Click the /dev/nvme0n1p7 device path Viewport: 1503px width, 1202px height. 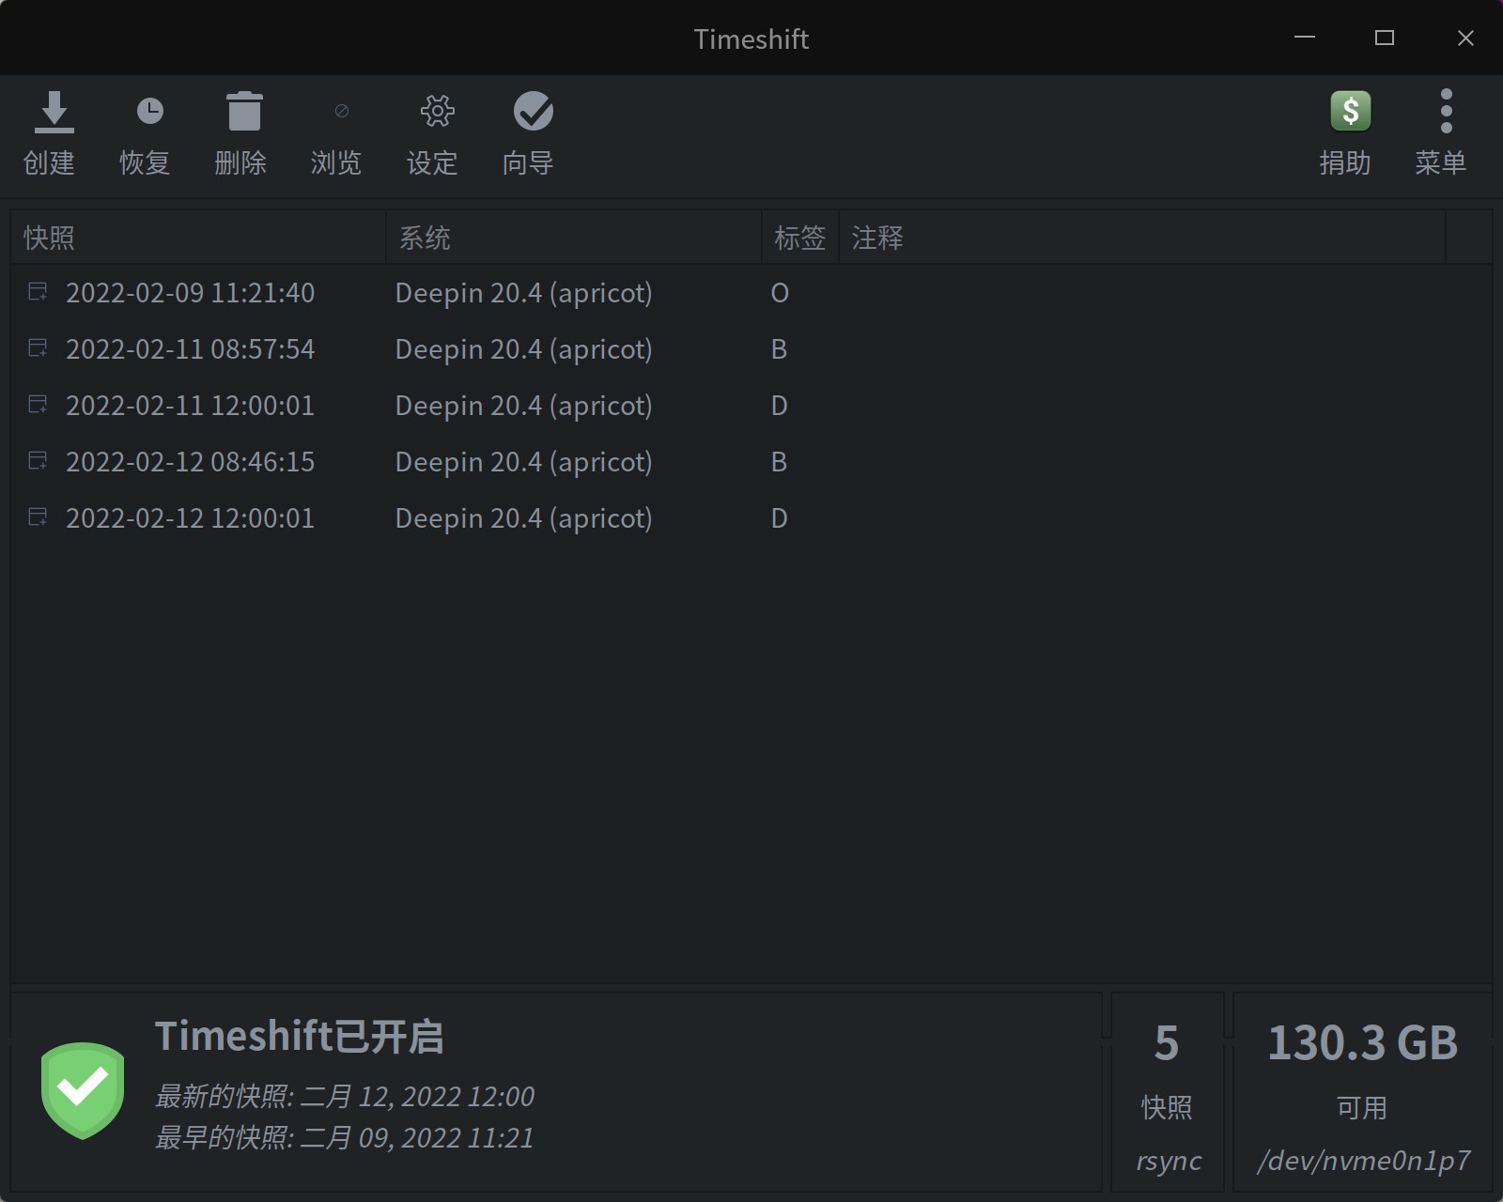click(x=1364, y=1161)
